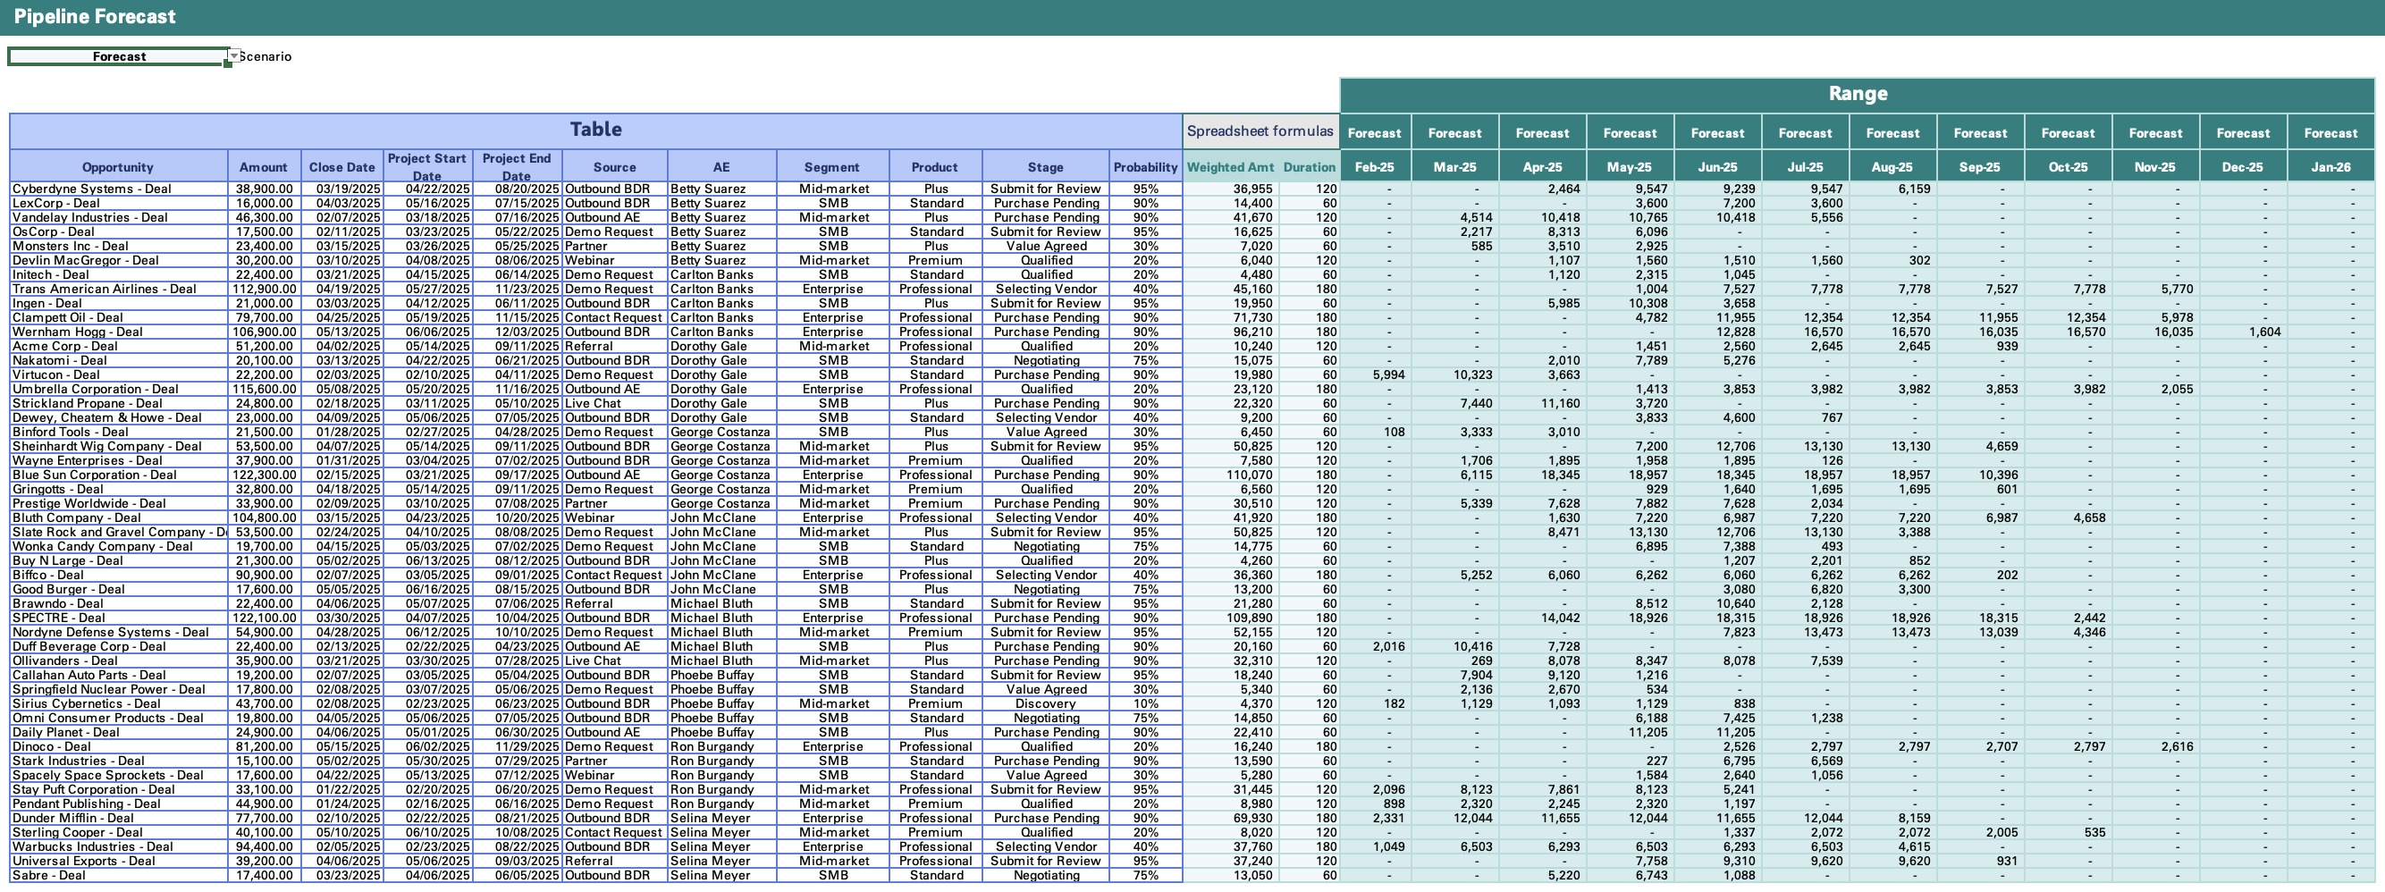This screenshot has height=892, width=2385.
Task: Click the Sabre - Deal cell
Action: (x=119, y=874)
